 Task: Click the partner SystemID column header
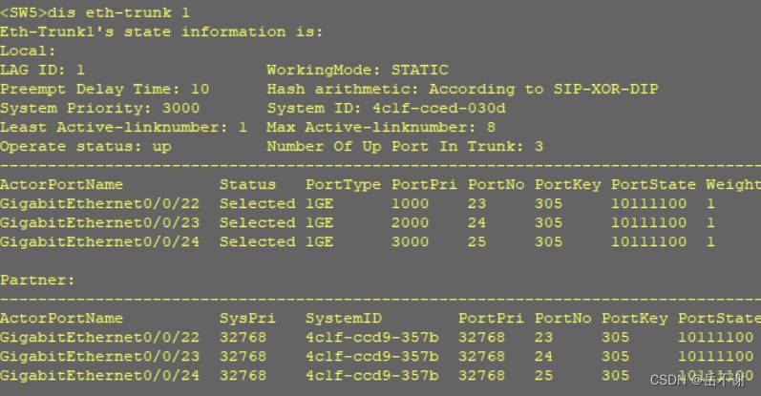[x=344, y=319]
